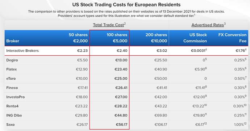Screen dimensions: 250x131
Task: Click the InvestoPro broker name
Action: pyautogui.click(x=16, y=97)
